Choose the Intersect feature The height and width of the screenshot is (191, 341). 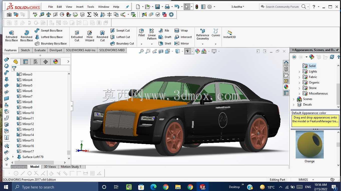click(183, 37)
